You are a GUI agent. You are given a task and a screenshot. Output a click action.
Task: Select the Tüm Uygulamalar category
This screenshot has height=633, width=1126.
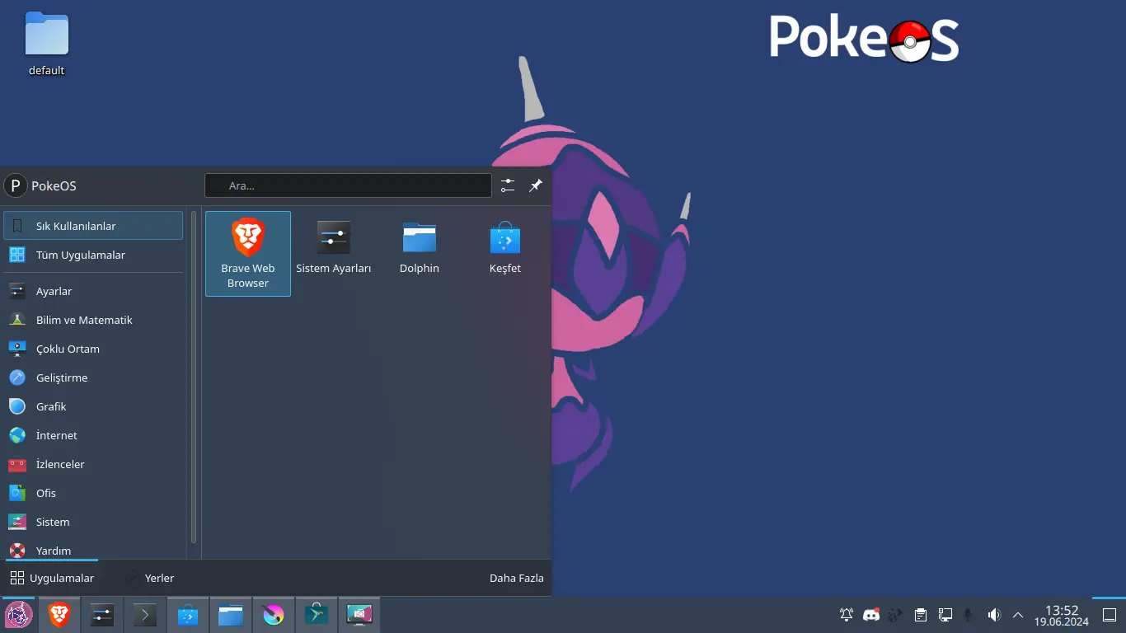pos(93,255)
